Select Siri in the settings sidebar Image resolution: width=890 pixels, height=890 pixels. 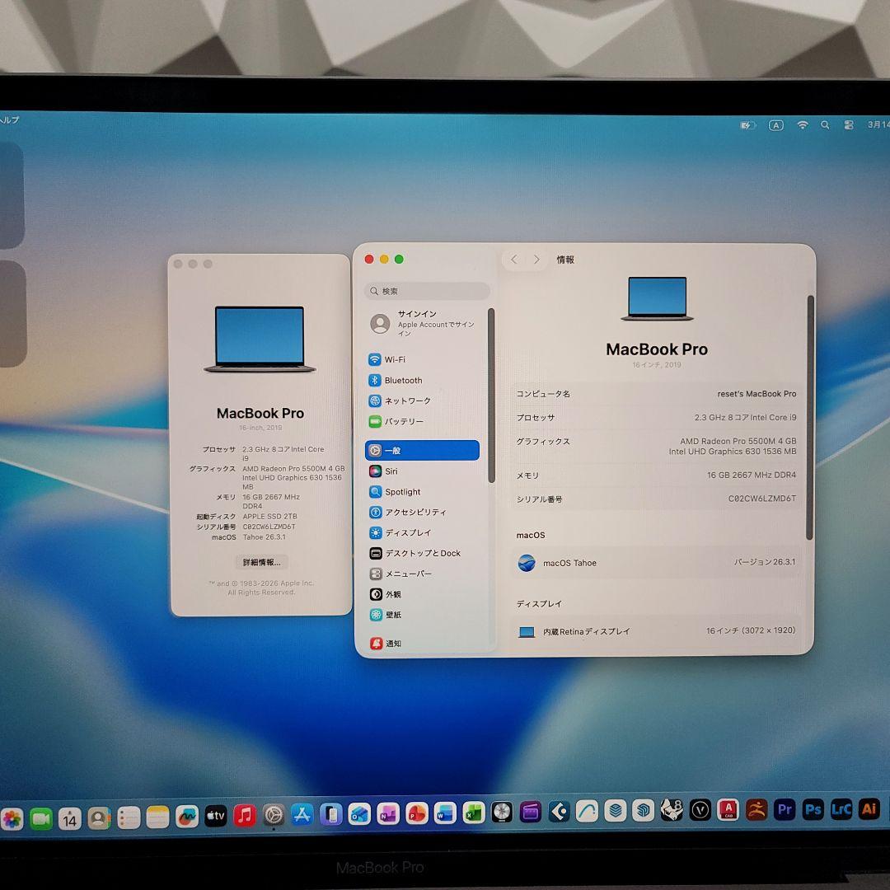pos(391,471)
